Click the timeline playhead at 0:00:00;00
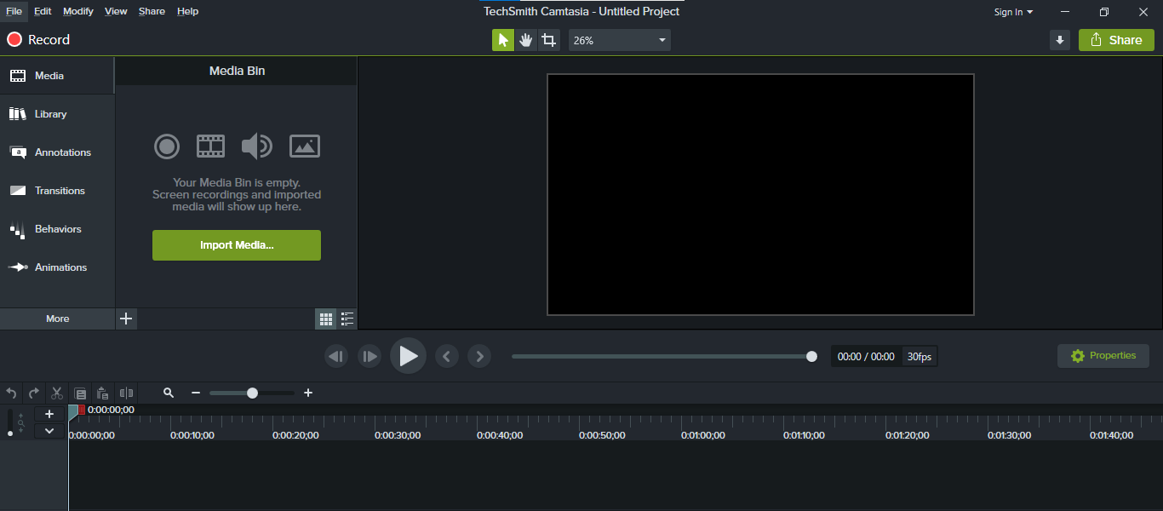 (73, 411)
